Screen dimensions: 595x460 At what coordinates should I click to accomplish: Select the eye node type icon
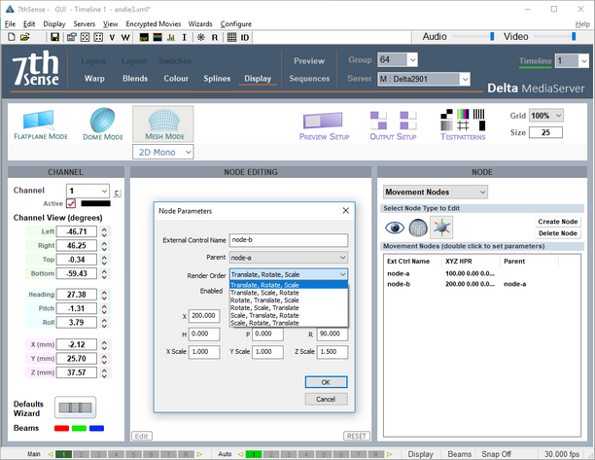coord(395,228)
